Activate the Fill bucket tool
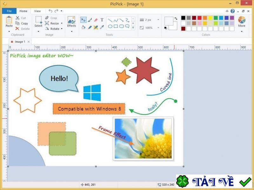This screenshot has width=254, height=190. pos(83,27)
